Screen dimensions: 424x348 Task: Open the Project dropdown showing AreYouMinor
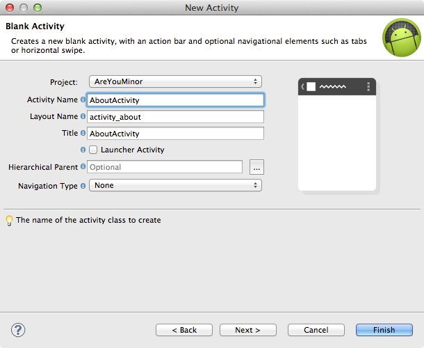pos(175,81)
